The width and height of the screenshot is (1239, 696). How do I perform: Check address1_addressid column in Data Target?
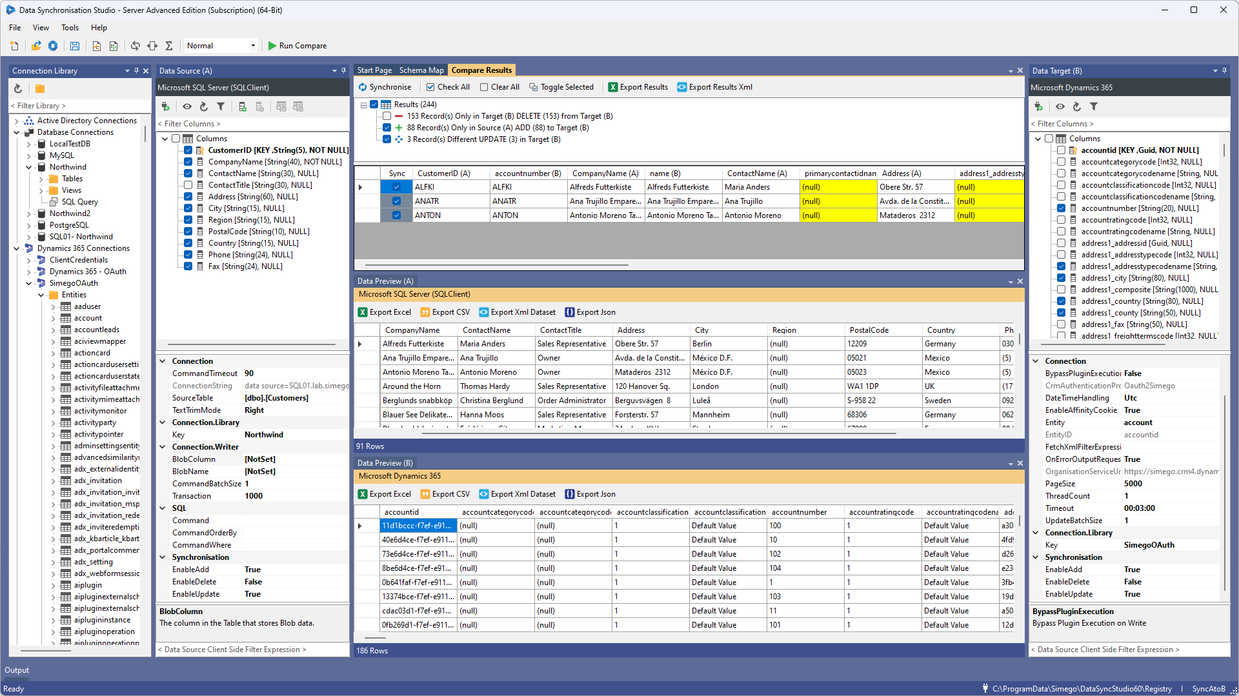(1062, 243)
